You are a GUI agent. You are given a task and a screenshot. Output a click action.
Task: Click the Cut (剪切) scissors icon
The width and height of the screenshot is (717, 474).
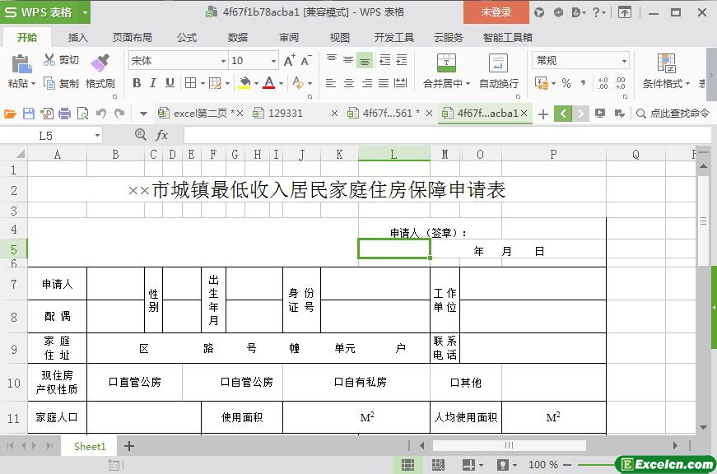click(49, 60)
